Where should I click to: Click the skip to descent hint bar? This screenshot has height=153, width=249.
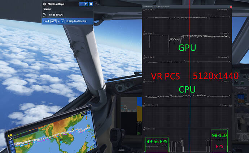(x=67, y=21)
